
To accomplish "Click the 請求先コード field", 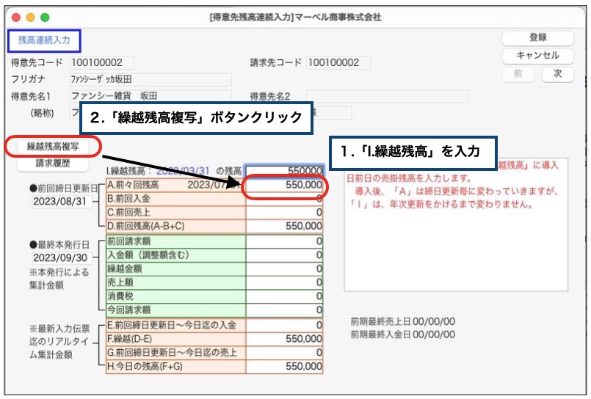I will [338, 63].
